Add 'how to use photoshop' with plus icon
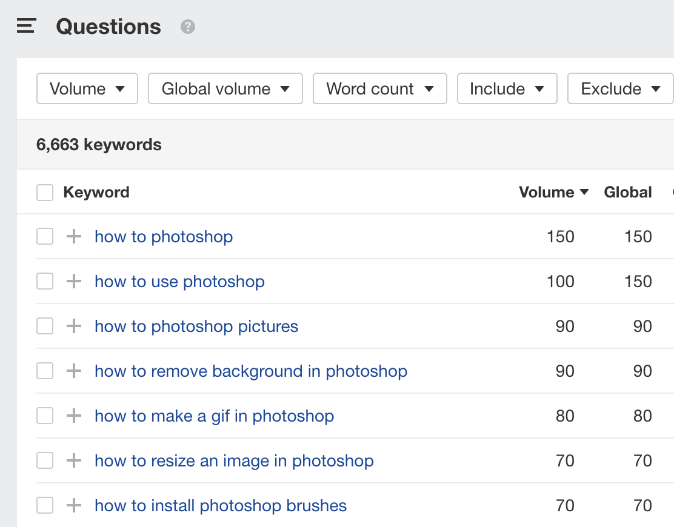The width and height of the screenshot is (674, 527). point(74,281)
